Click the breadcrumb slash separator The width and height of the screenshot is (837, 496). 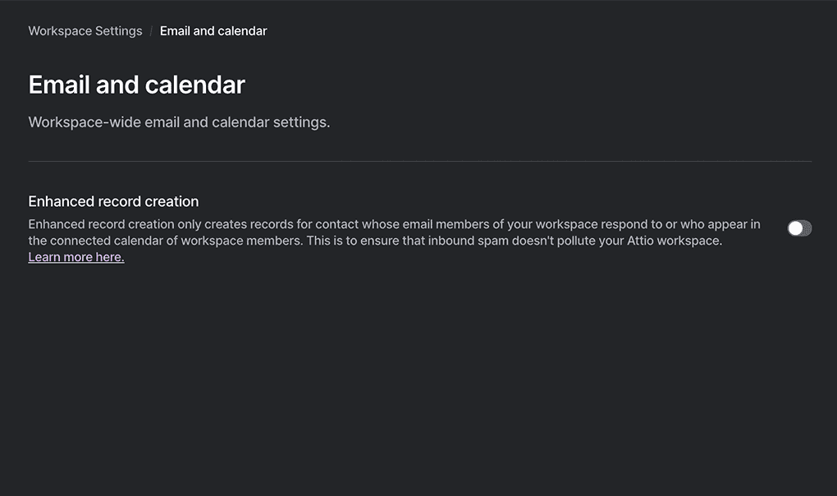coord(151,31)
